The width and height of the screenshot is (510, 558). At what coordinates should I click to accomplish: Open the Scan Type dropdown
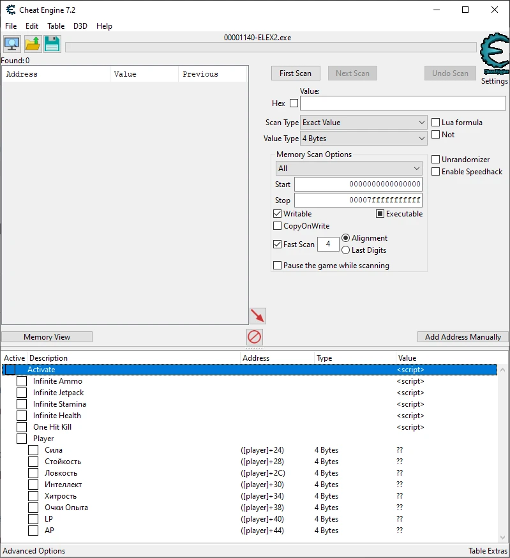coord(363,123)
